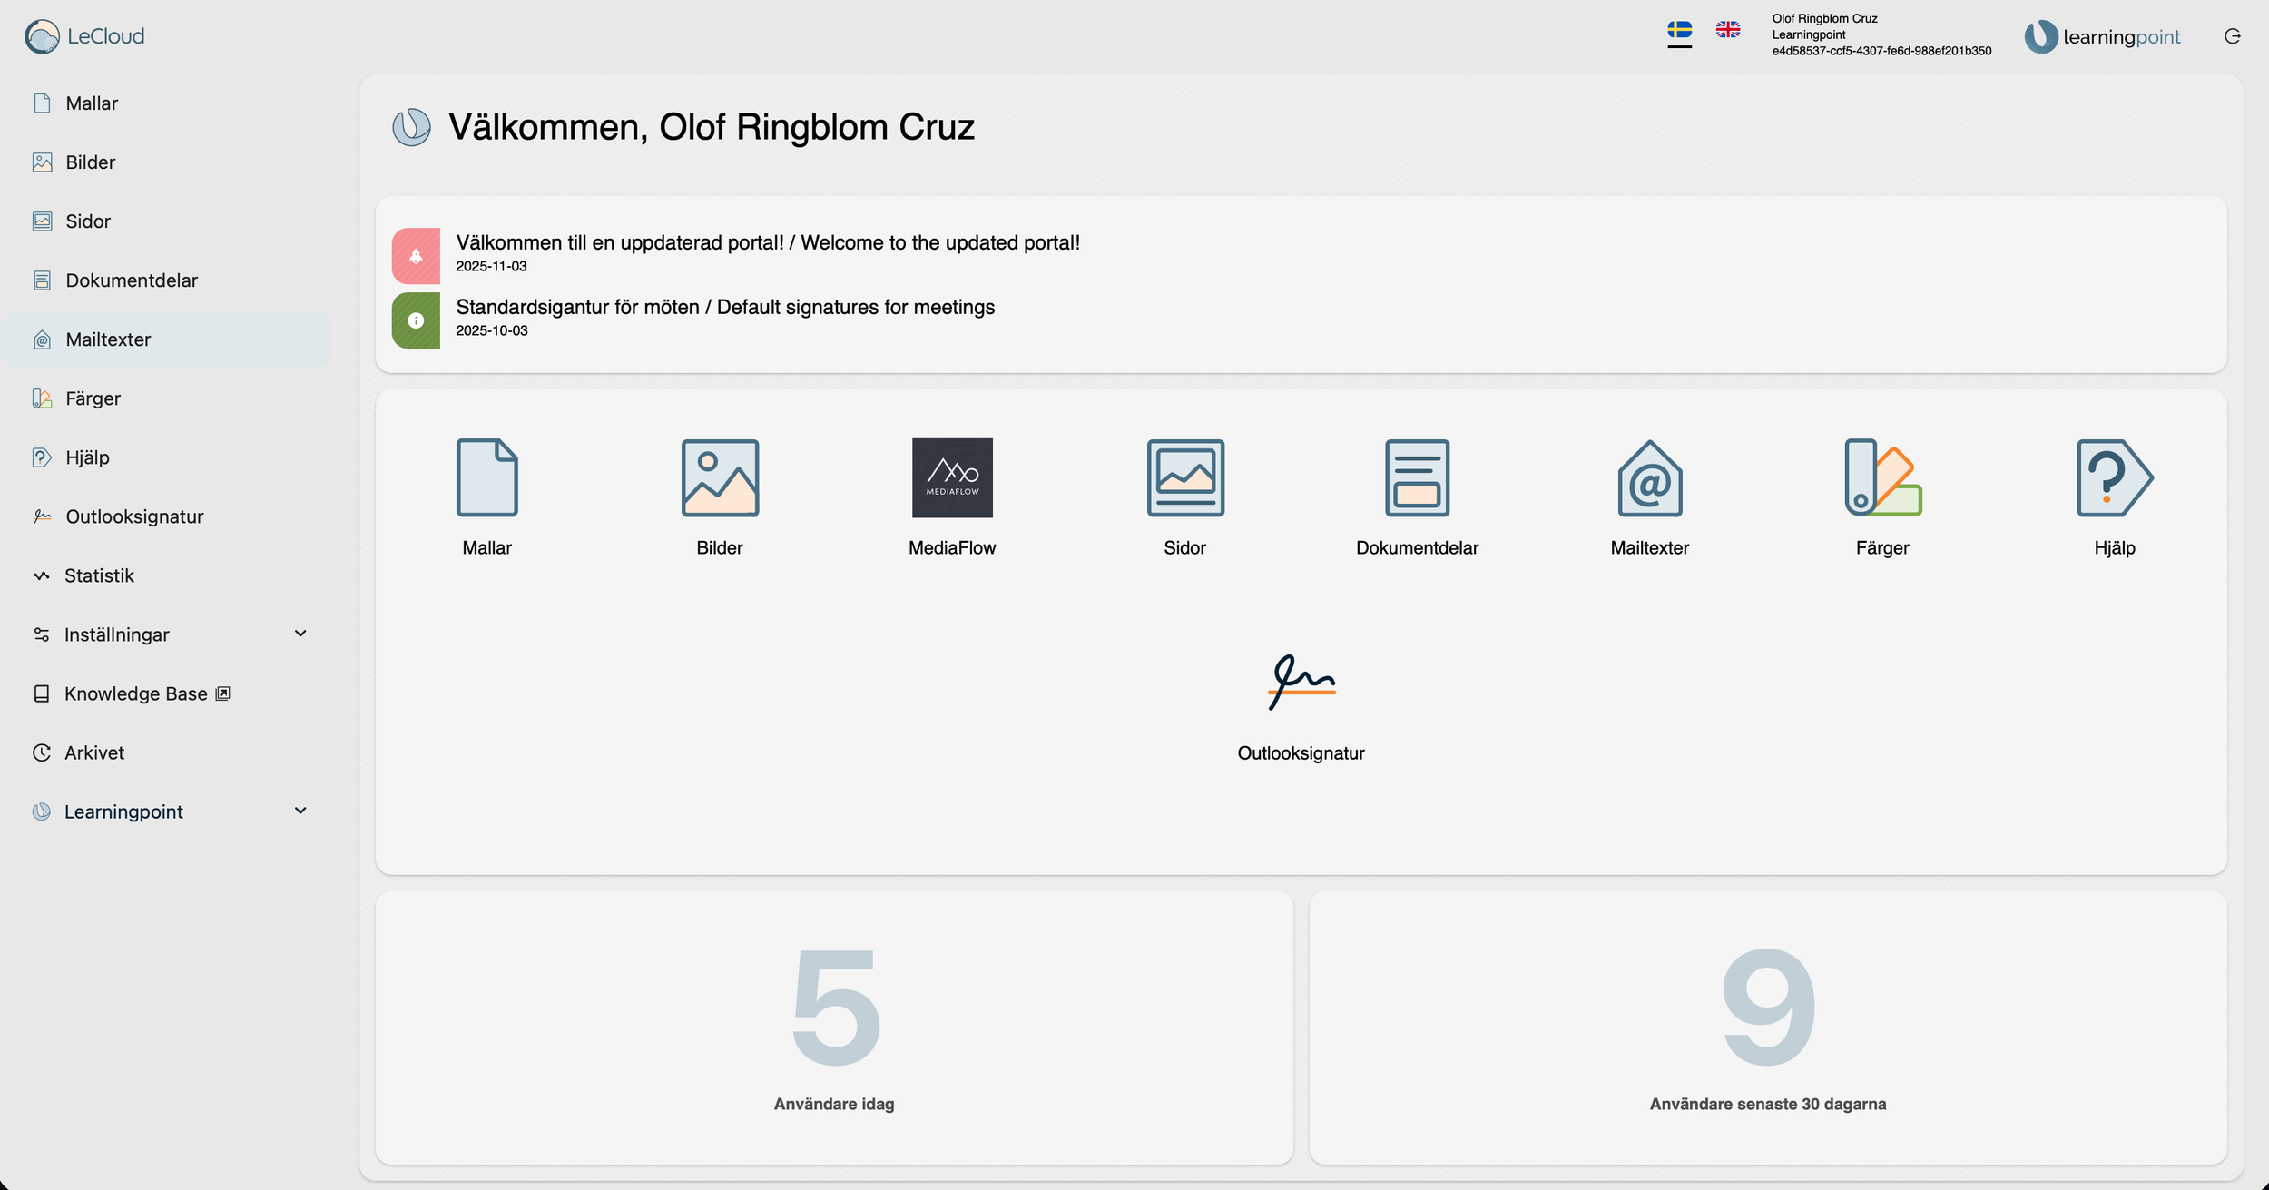Click the large Mallar document icon
Image resolution: width=2269 pixels, height=1190 pixels.
coord(487,477)
